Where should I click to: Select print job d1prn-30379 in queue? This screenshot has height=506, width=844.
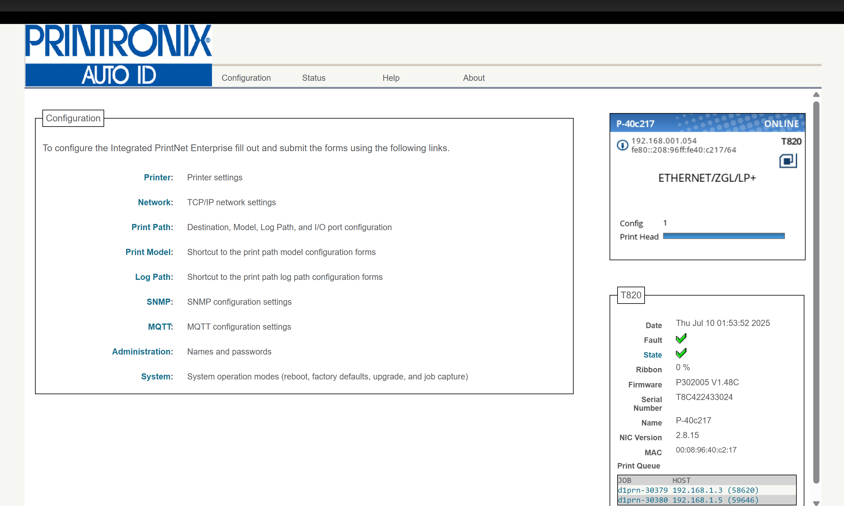[688, 490]
